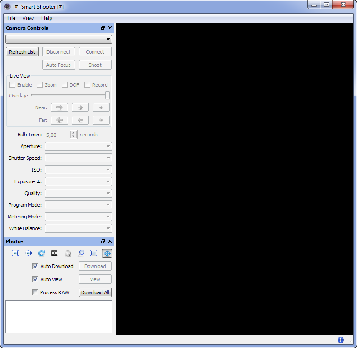The width and height of the screenshot is (357, 348).
Task: Click the small Far focus arrow button
Action: [101, 120]
